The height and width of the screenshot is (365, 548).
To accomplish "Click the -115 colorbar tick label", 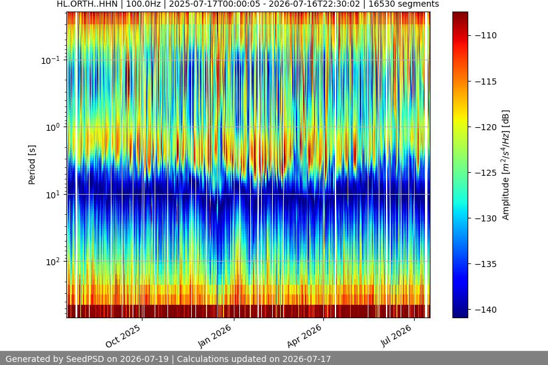I will tap(485, 82).
